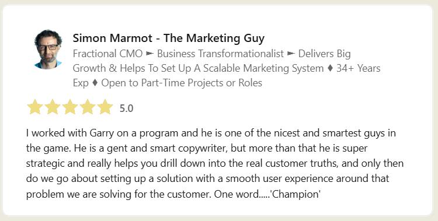Click the arrow icon before Delivers Big

coord(291,54)
